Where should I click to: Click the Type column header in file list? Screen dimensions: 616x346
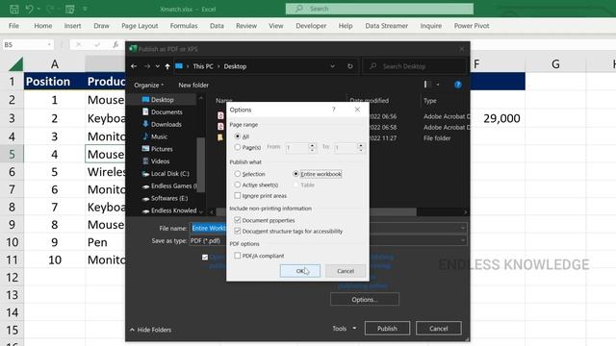[x=430, y=101]
